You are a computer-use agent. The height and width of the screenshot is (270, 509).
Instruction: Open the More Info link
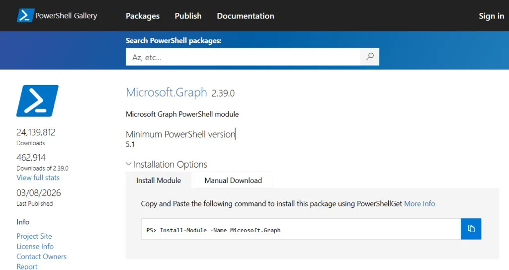coord(420,204)
